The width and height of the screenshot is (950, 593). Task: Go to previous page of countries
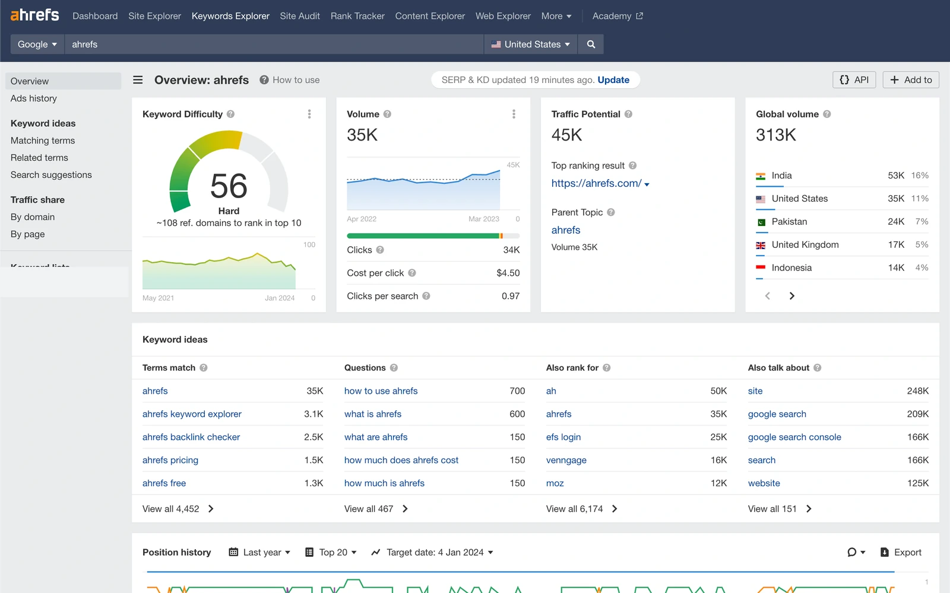point(768,296)
